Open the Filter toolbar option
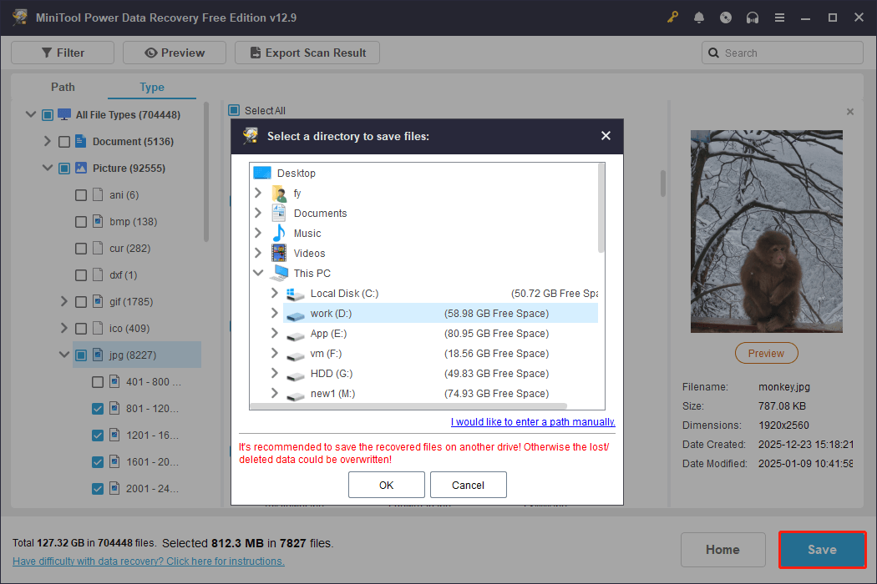Image resolution: width=877 pixels, height=584 pixels. point(63,53)
